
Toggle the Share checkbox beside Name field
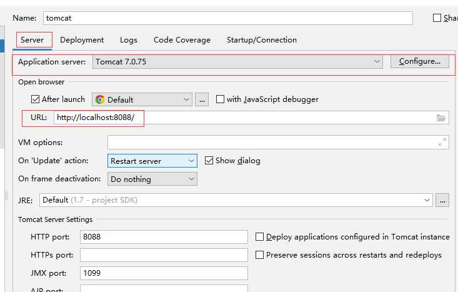pyautogui.click(x=437, y=18)
